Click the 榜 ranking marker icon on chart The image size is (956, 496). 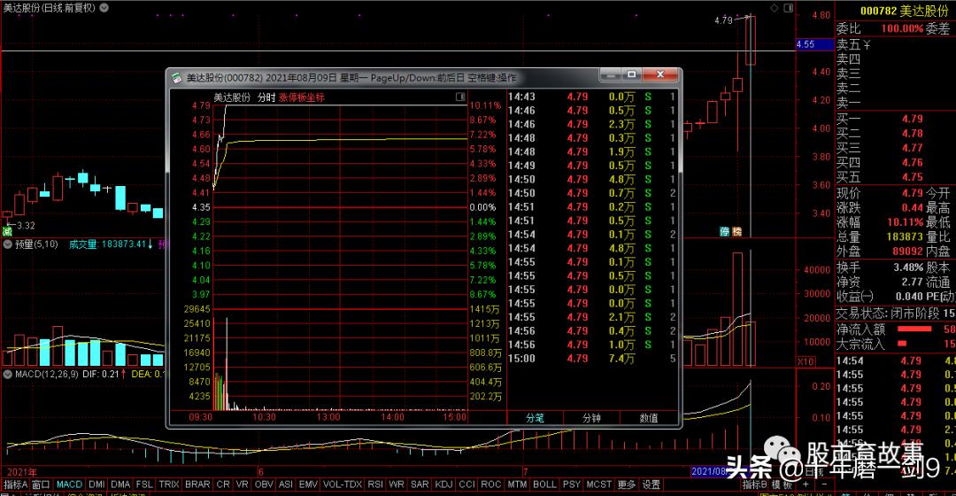click(736, 231)
